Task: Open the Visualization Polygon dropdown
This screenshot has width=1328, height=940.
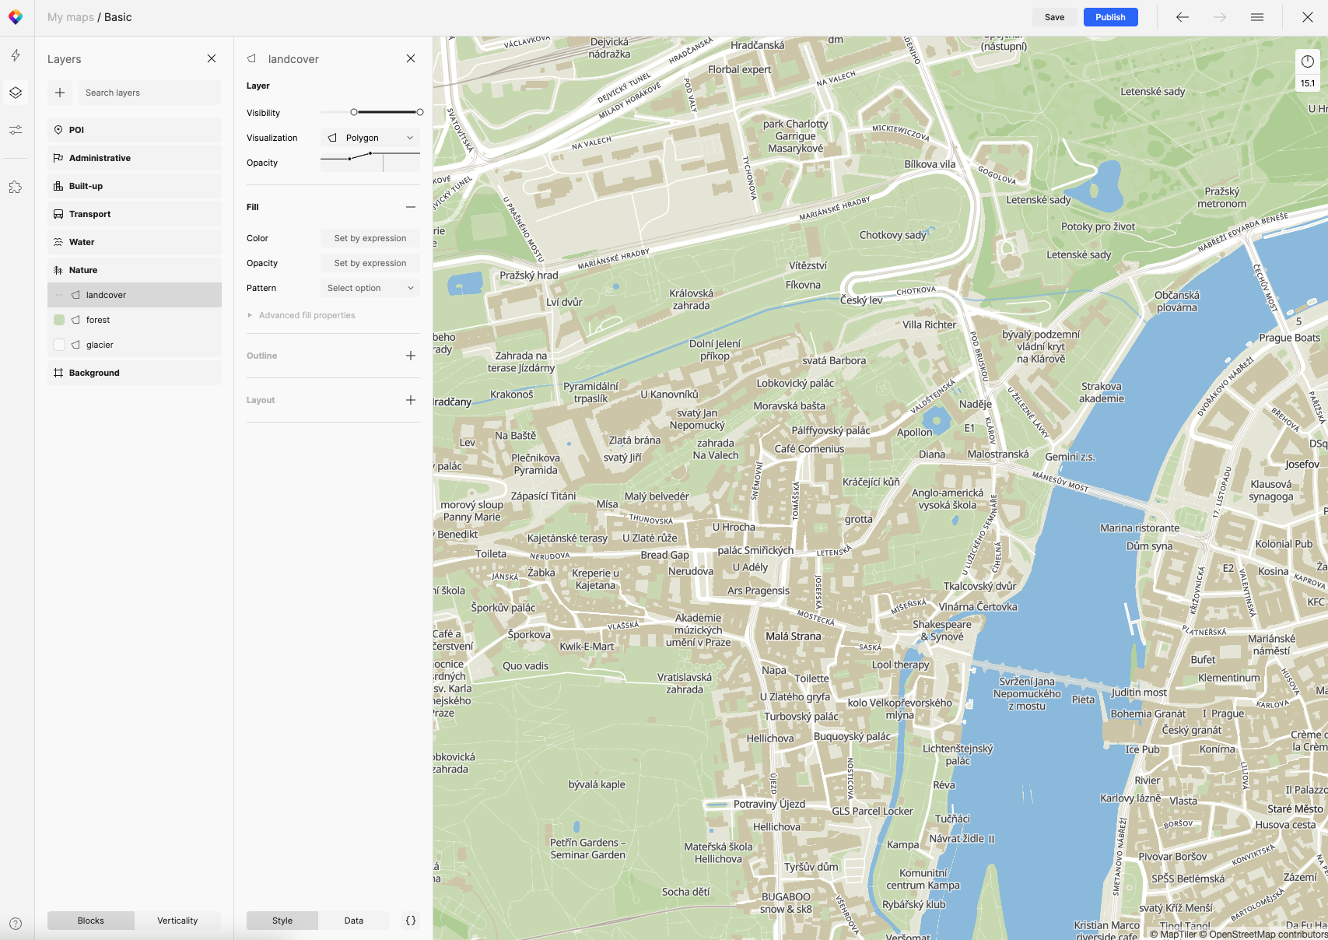Action: tap(370, 138)
